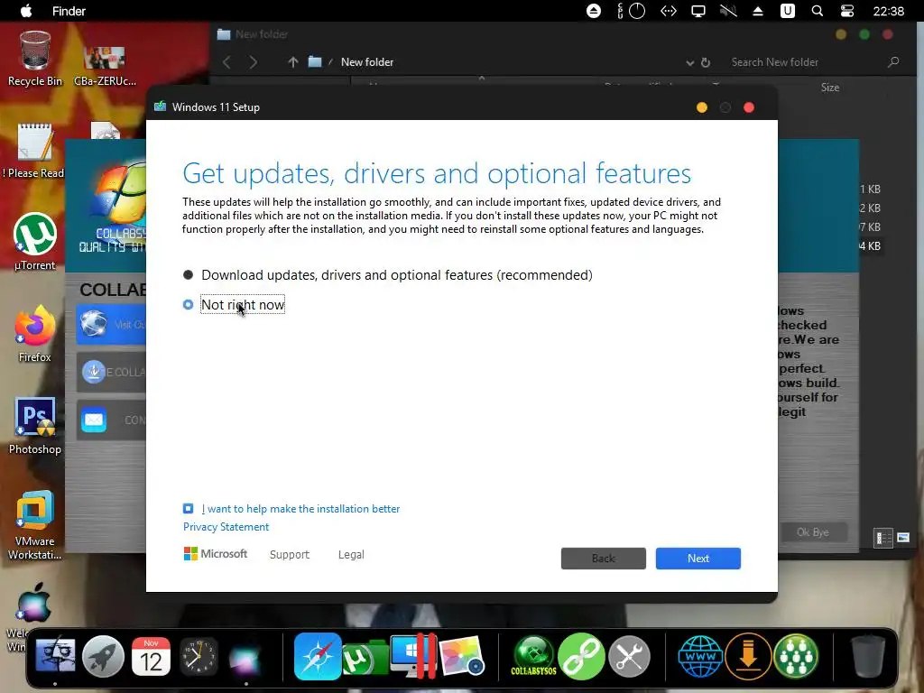
Task: Open the Calendar icon showing 12
Action: point(151,656)
